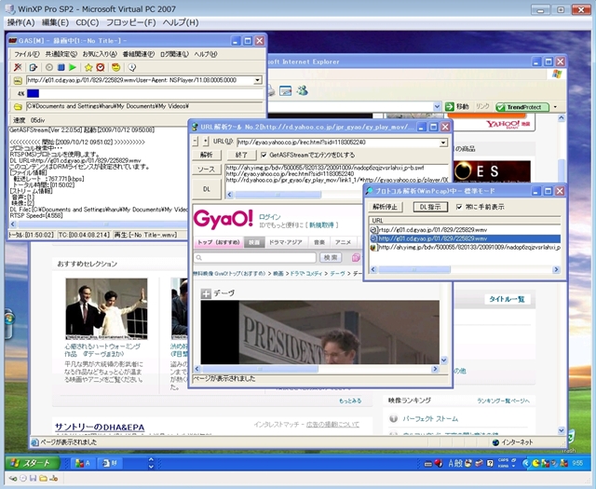596x489 pixels.
Task: Click the save path field in GAS
Action: pyautogui.click(x=144, y=106)
